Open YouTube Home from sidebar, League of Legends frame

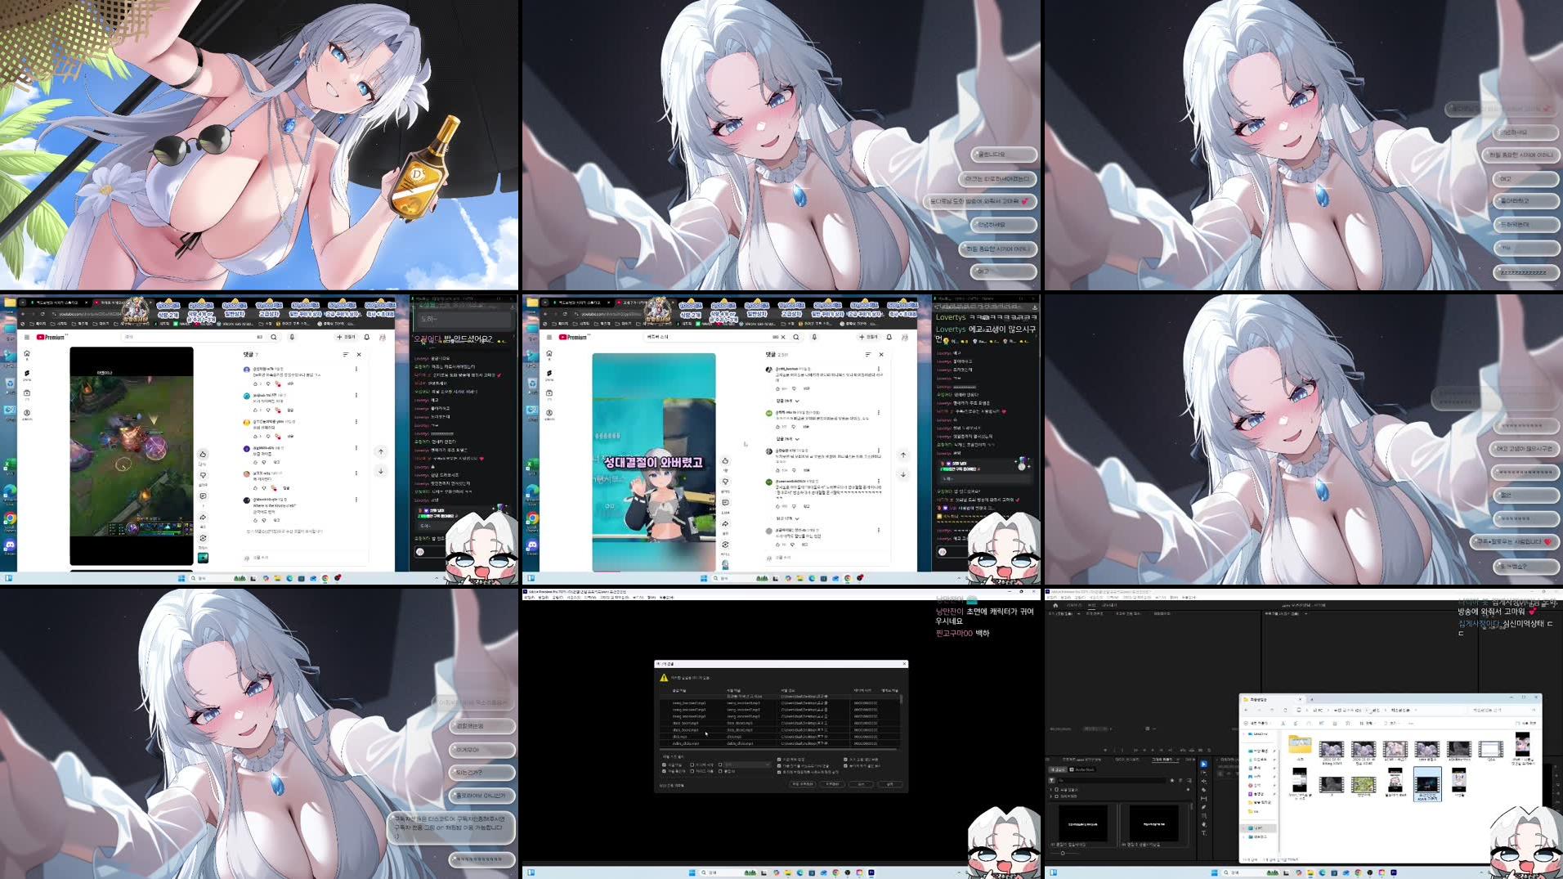(27, 355)
